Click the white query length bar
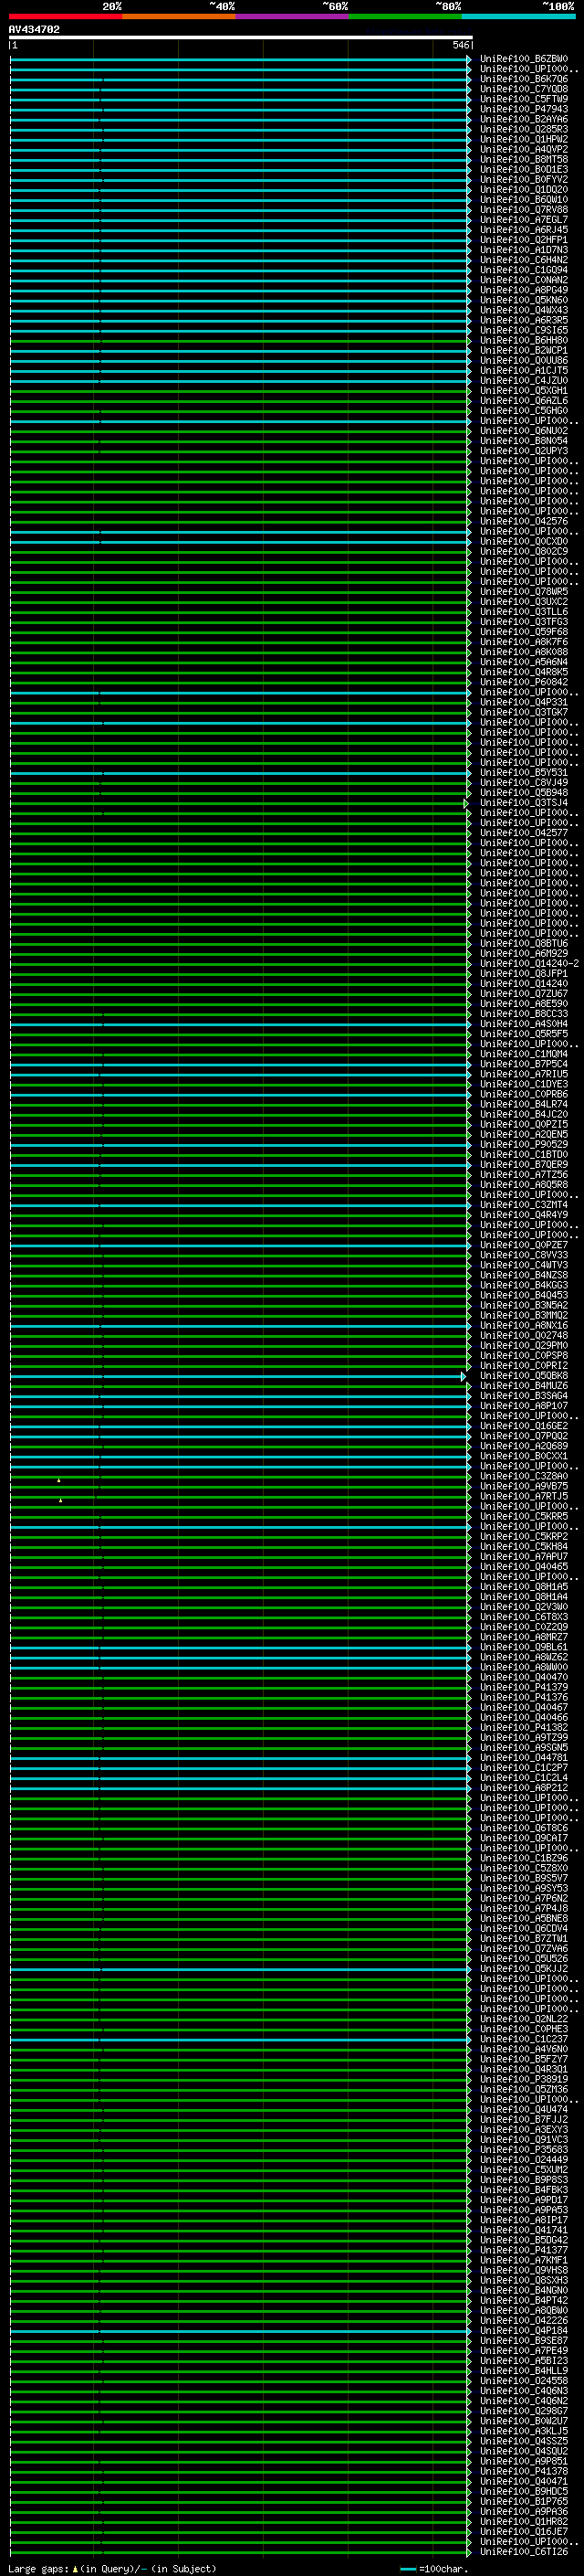 click(x=241, y=37)
